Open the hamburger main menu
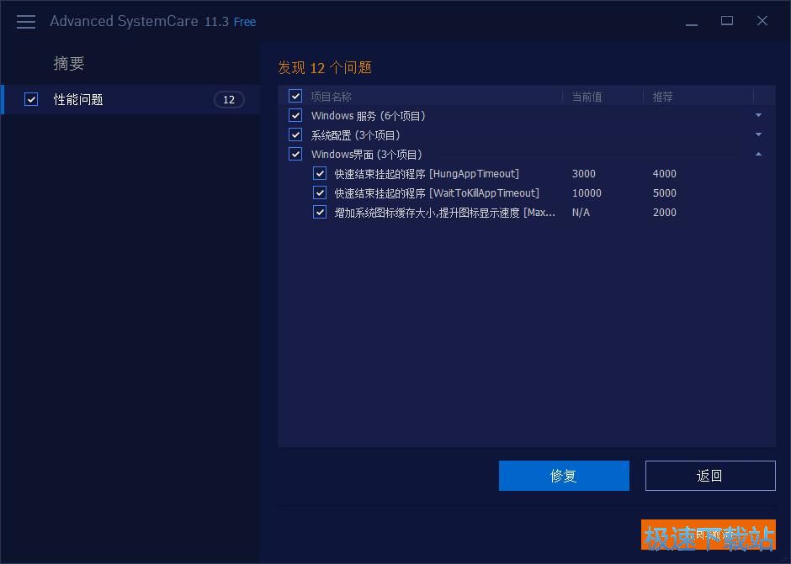Image resolution: width=791 pixels, height=564 pixels. coord(26,22)
